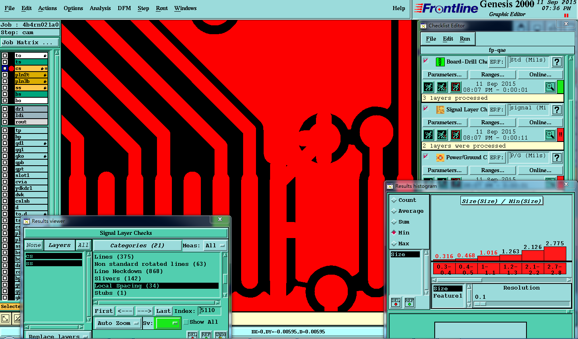Open Job Matrix selector
The height and width of the screenshot is (339, 578).
click(x=30, y=42)
